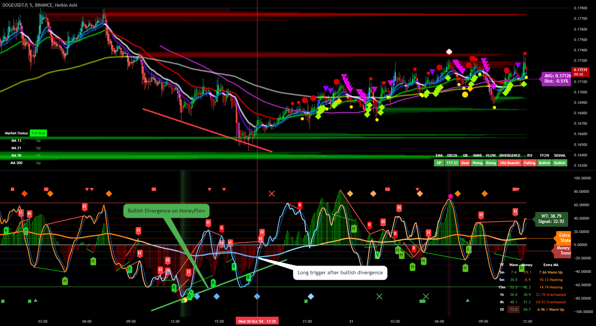Click the yellow dot at the divergence trendline start
This screenshot has height=326, width=596.
185,300
